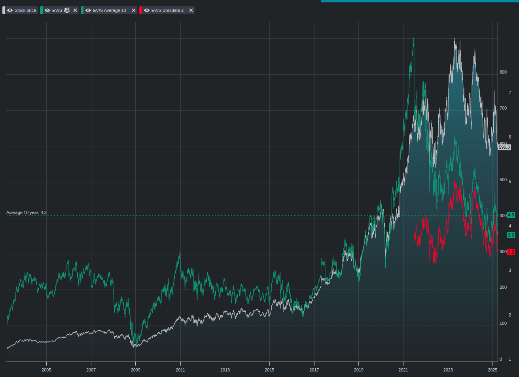Image resolution: width=519 pixels, height=377 pixels.
Task: Select the 'EV/S Average 10' legend label
Action: pos(110,10)
